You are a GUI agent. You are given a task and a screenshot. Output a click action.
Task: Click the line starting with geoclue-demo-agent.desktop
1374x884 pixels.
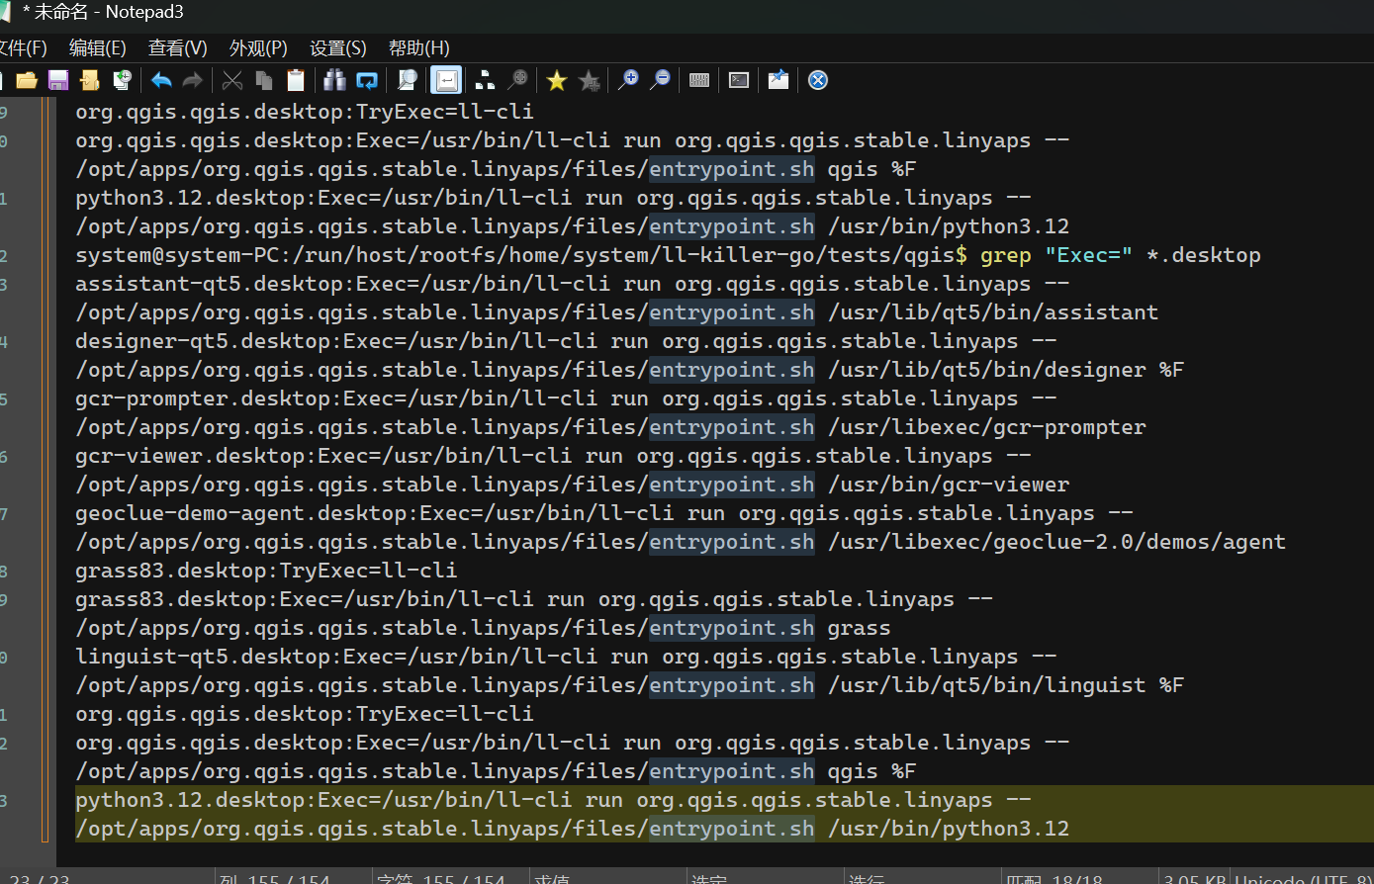(604, 513)
